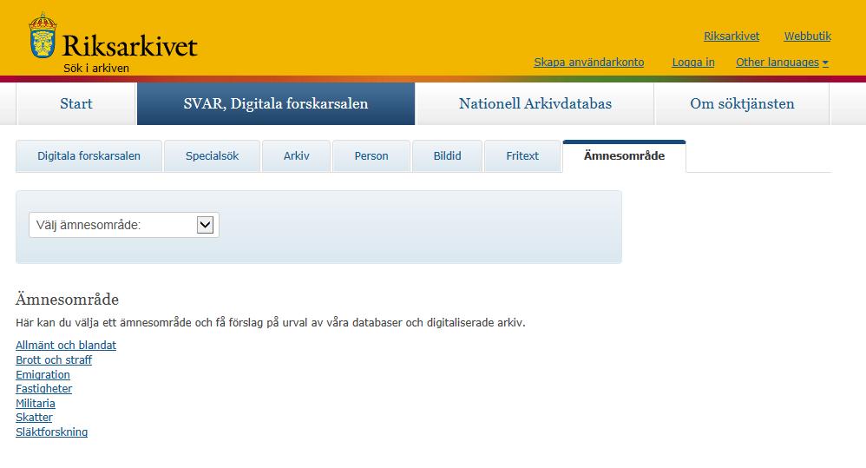
Task: Go to the Start main tab
Action: 76,104
